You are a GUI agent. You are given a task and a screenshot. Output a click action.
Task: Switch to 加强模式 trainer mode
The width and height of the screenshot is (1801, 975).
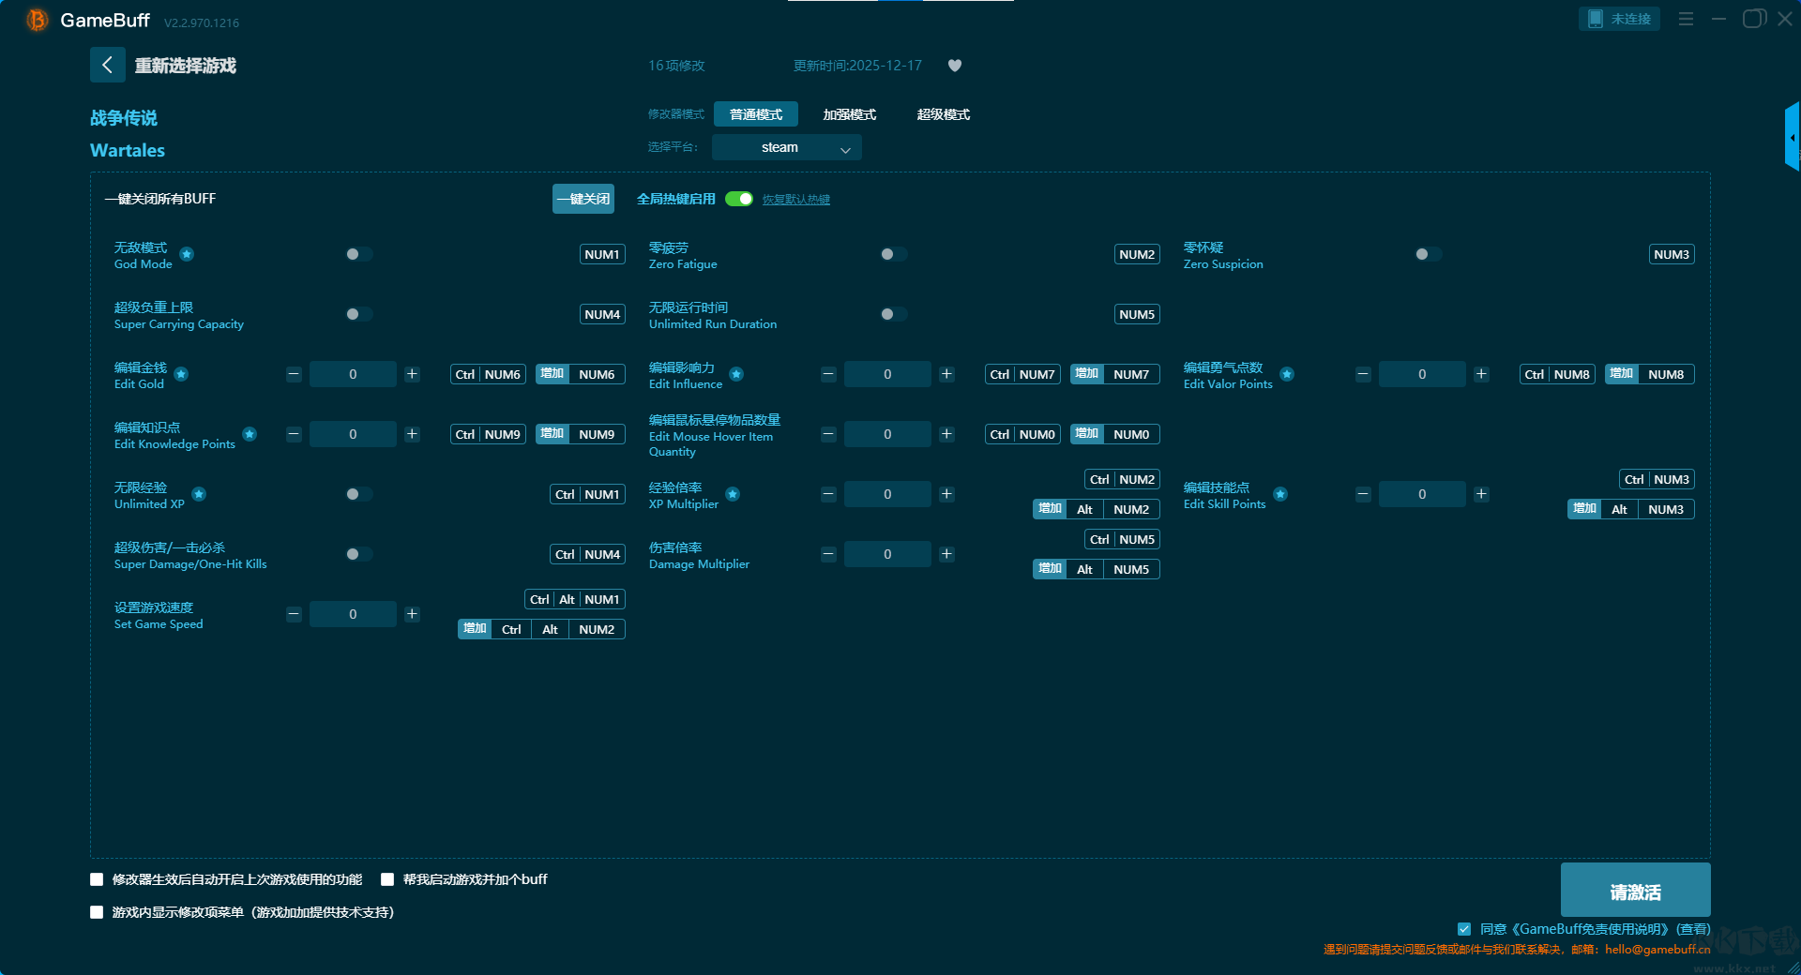click(x=850, y=114)
